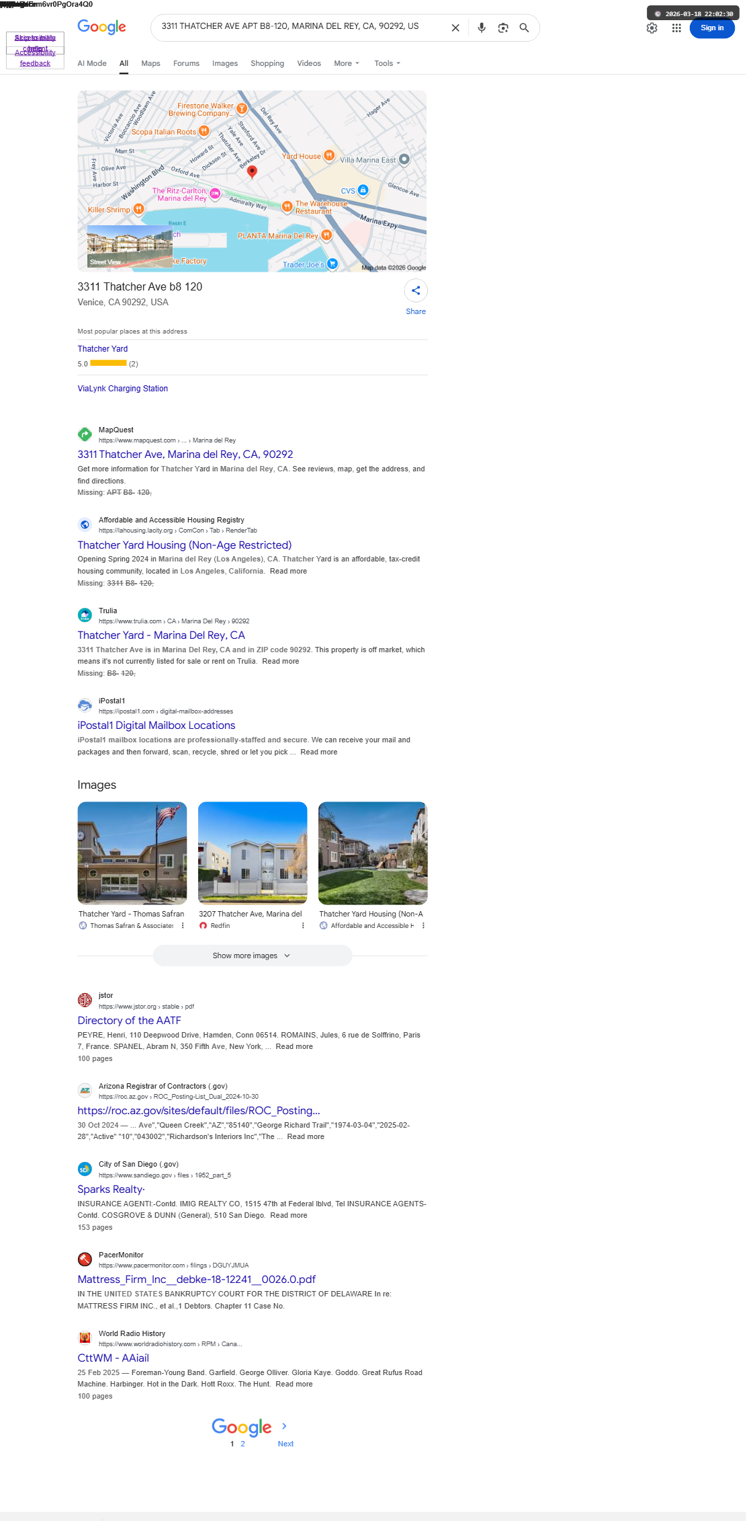Open Thatcher Yard place link
The image size is (755, 1521).
(102, 348)
